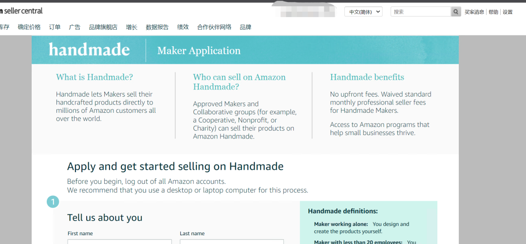Open the 广告 advertising menu

[75, 27]
